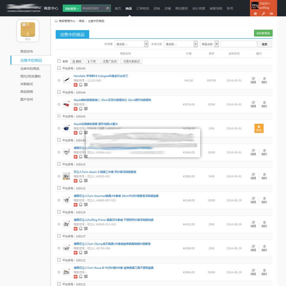Delete the Twin classic II cookware product

(264, 176)
